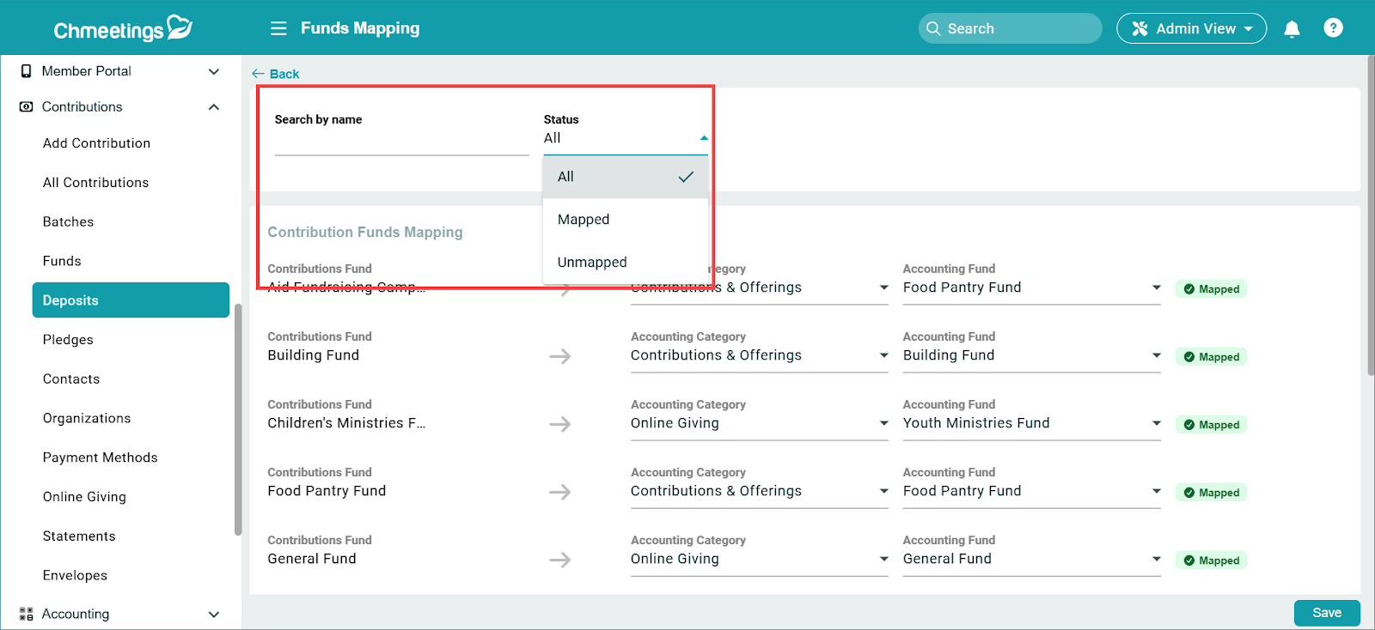Open the Admin View dropdown
The width and height of the screenshot is (1375, 630).
[1191, 28]
